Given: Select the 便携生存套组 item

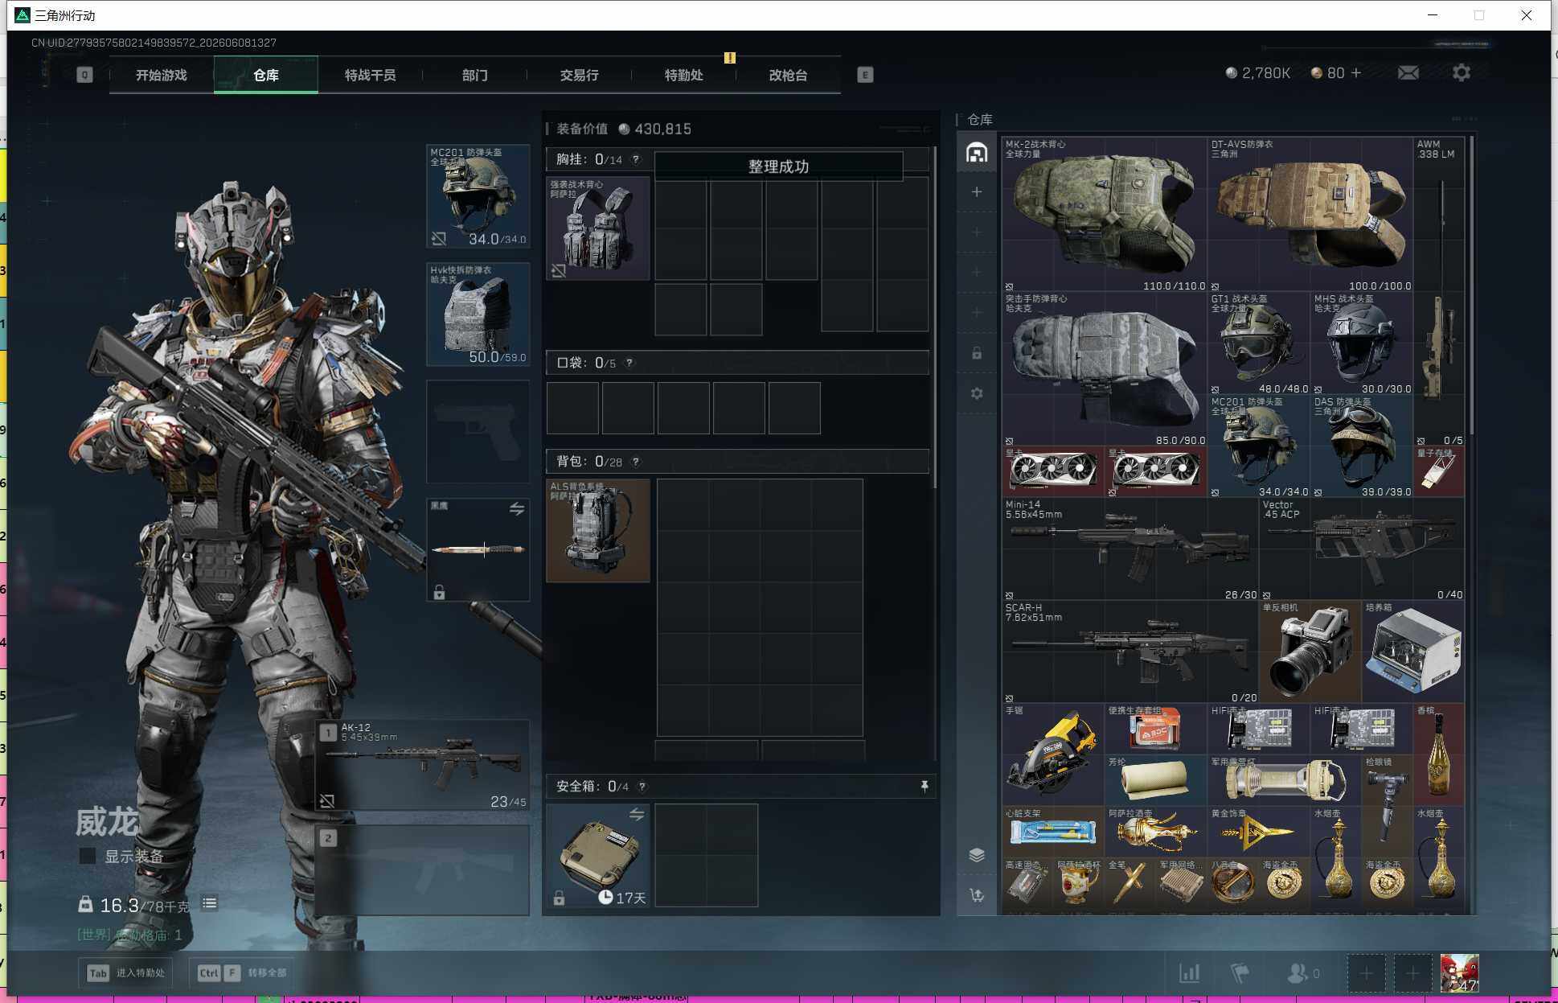Looking at the screenshot, I should [1156, 730].
